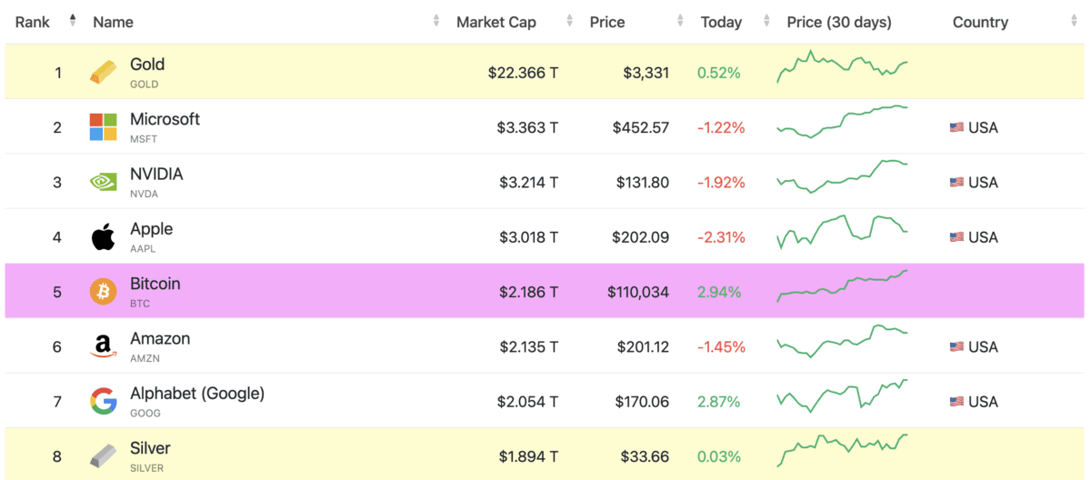Click Silver's 30-day price sparkline

coord(842,450)
